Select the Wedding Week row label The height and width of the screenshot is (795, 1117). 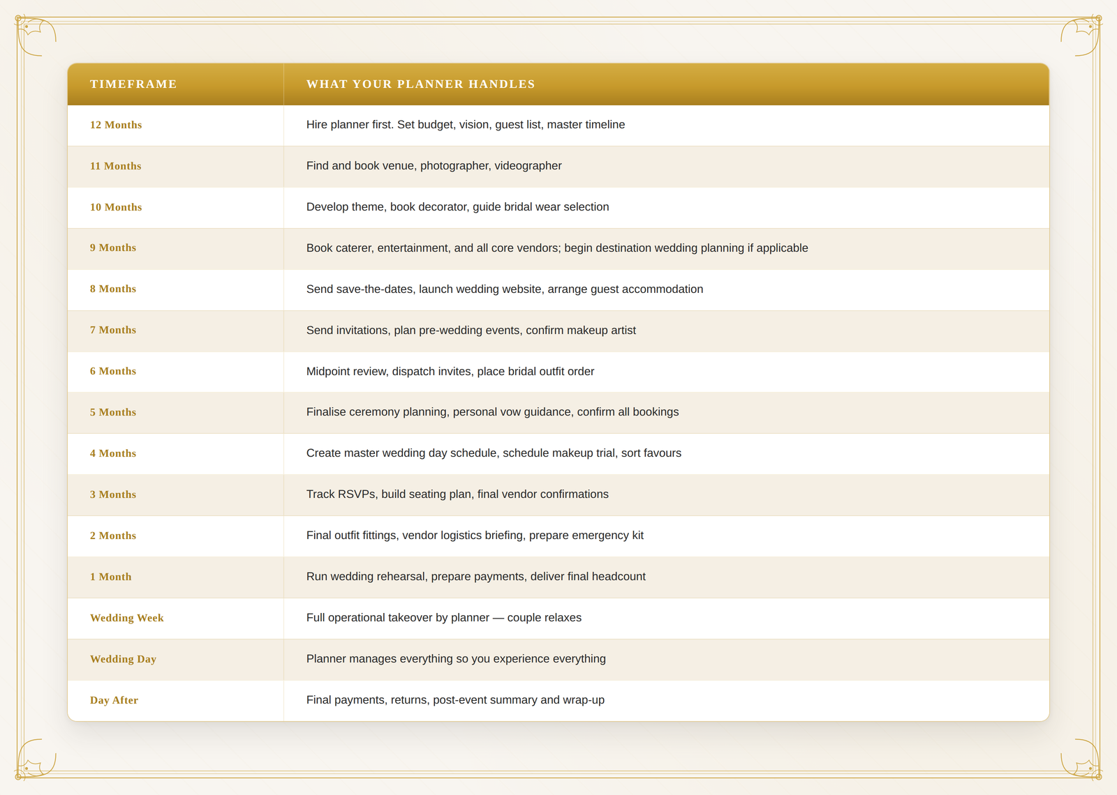coord(126,618)
